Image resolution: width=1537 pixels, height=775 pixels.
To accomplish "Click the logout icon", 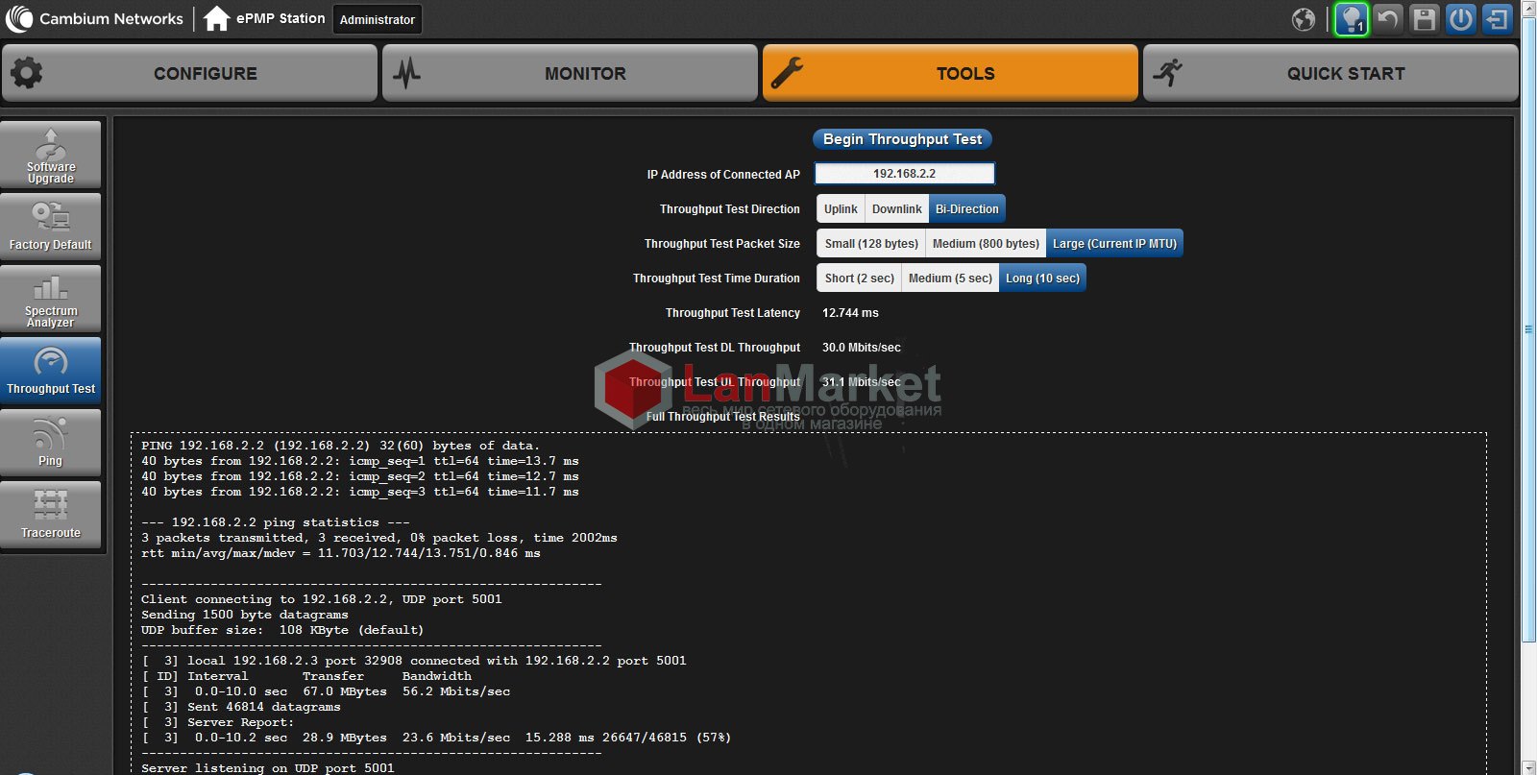I will point(1497,19).
